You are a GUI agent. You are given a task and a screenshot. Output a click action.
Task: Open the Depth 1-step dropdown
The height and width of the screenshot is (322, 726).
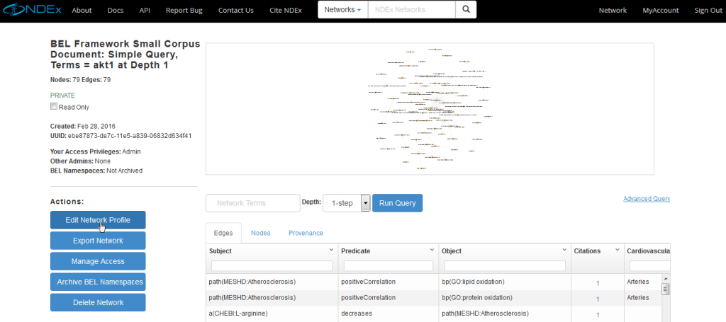(346, 203)
